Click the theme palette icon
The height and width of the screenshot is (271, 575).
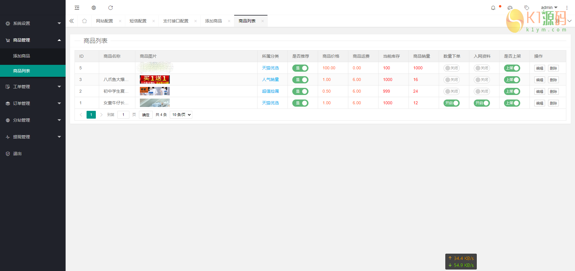510,8
